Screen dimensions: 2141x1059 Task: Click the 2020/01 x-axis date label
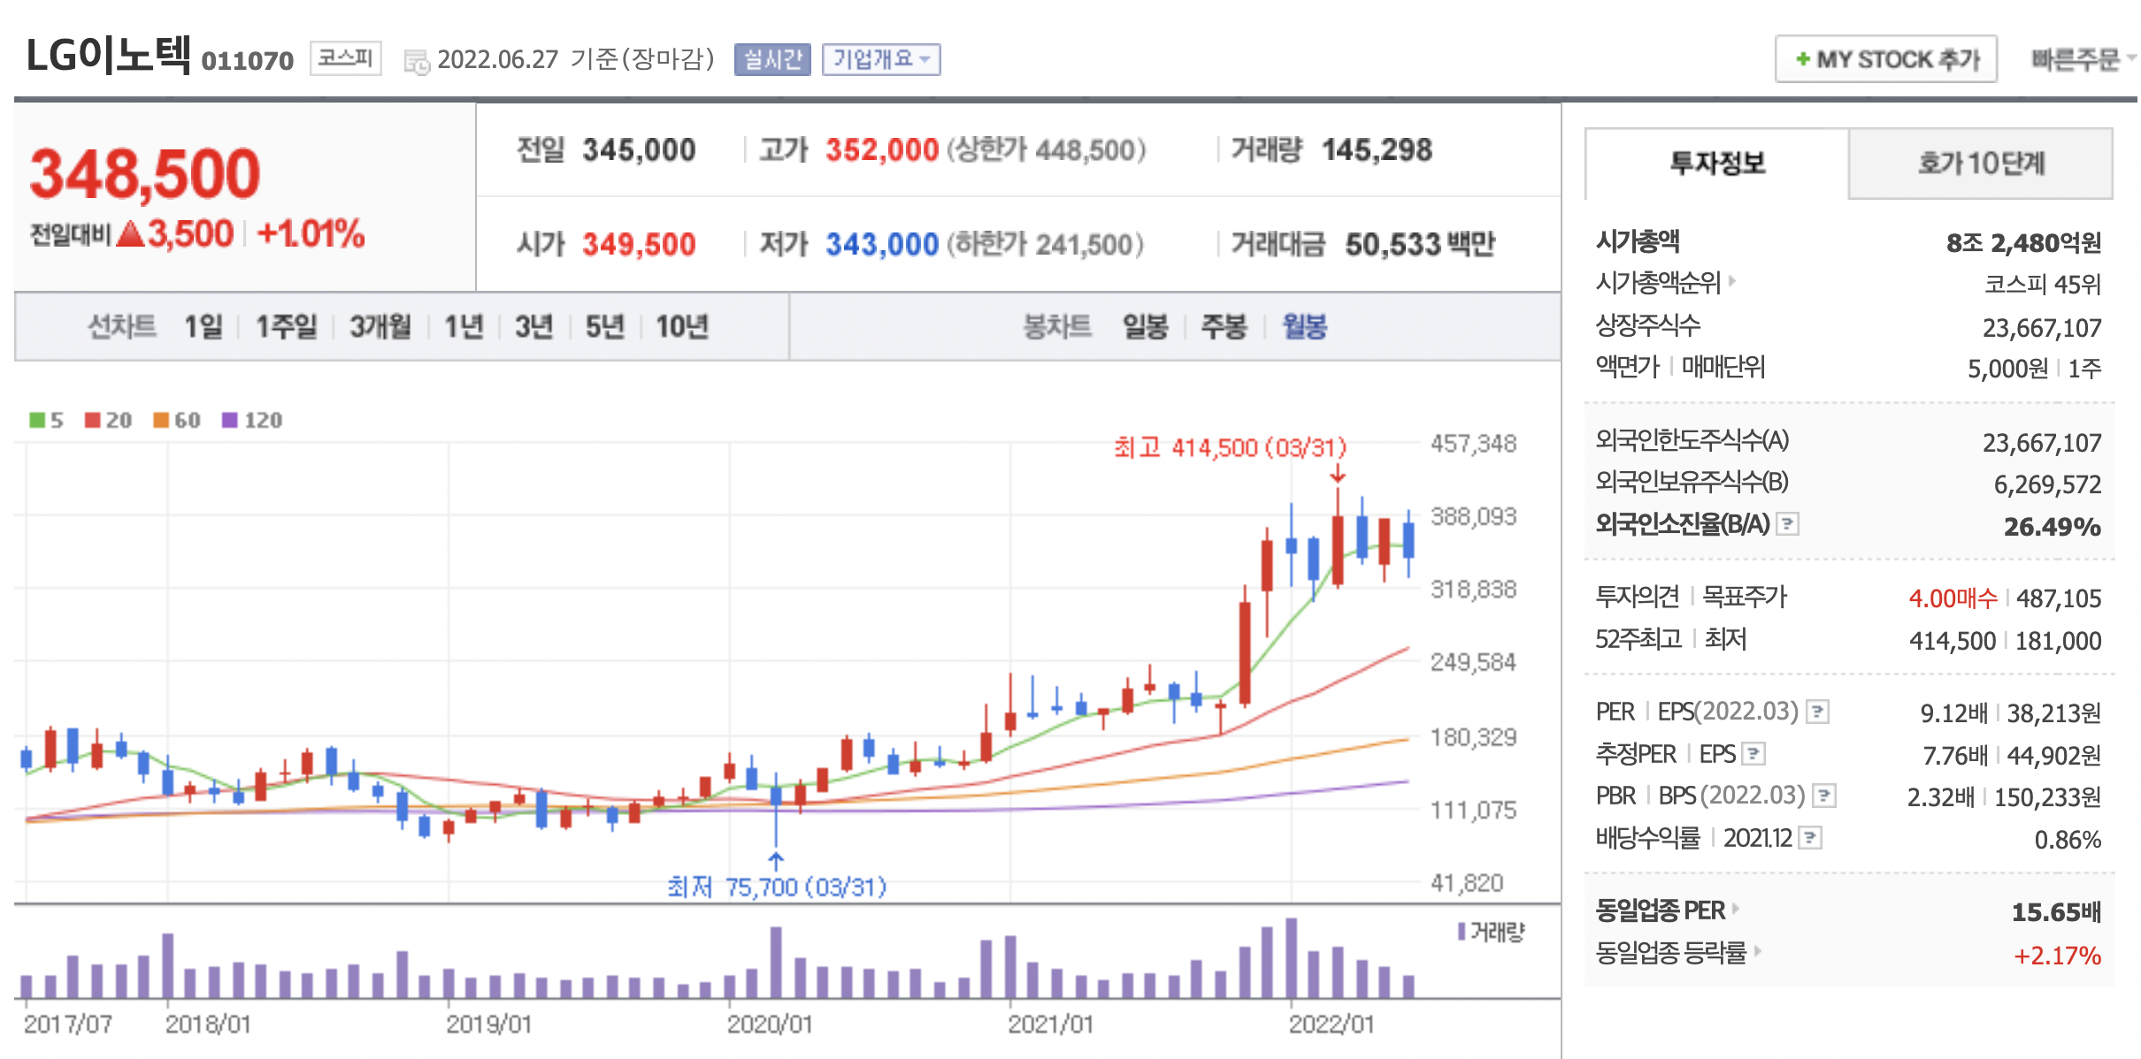point(770,1024)
